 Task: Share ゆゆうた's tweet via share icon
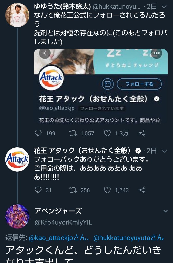[142, 133]
